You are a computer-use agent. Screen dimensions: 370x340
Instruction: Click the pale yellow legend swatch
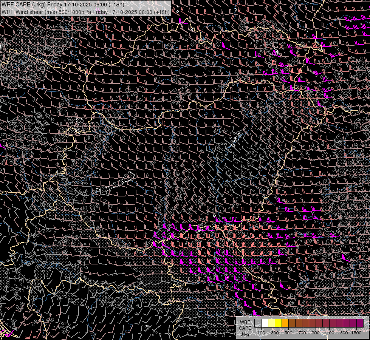tap(272, 323)
